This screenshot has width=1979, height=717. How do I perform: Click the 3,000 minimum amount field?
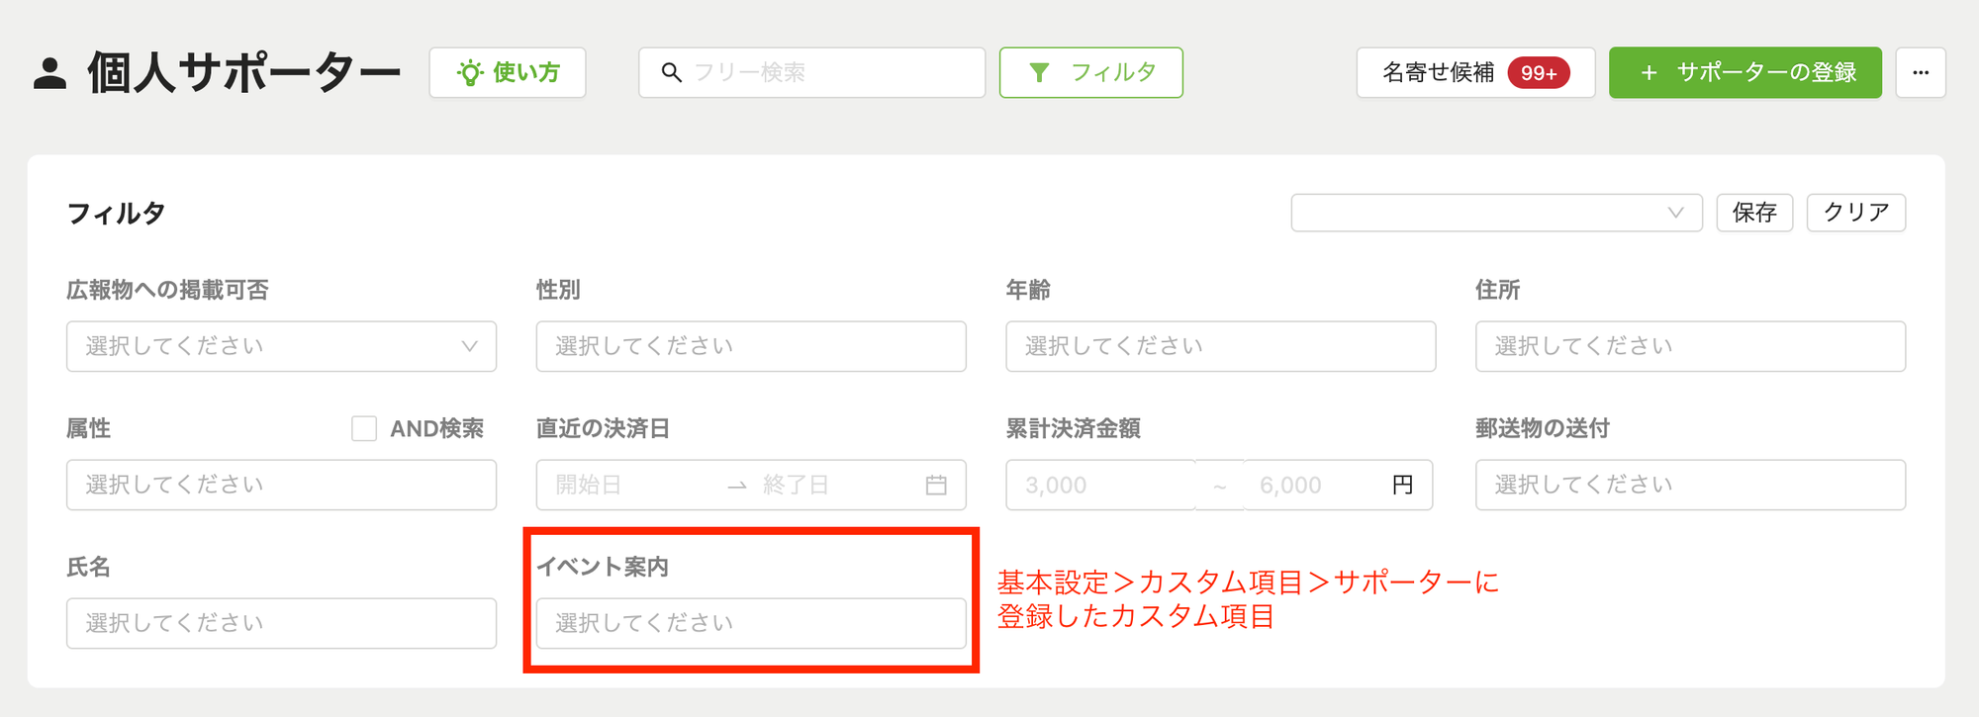[1100, 485]
